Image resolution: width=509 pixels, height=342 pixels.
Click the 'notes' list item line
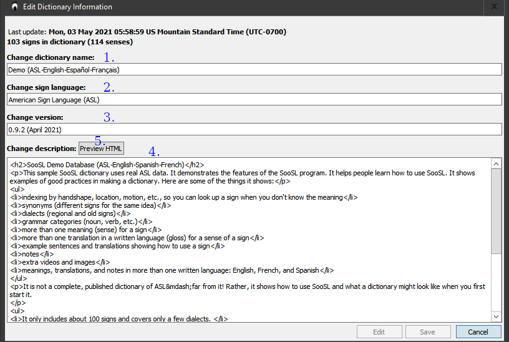[x=32, y=254]
